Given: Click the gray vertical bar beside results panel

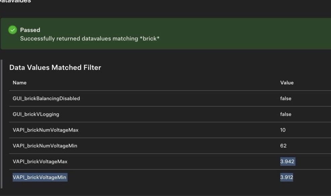Looking at the screenshot, I should tap(2, 124).
